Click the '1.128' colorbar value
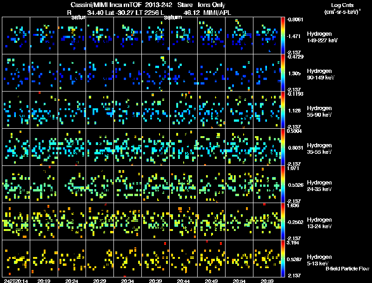The image size is (372, 283). pyautogui.click(x=294, y=111)
